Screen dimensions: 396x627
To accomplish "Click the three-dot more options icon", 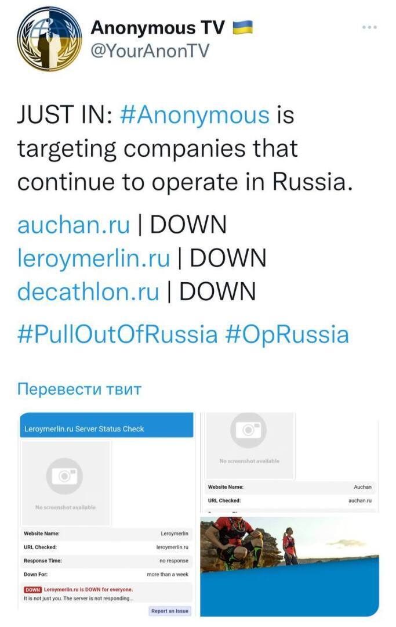I will click(369, 27).
